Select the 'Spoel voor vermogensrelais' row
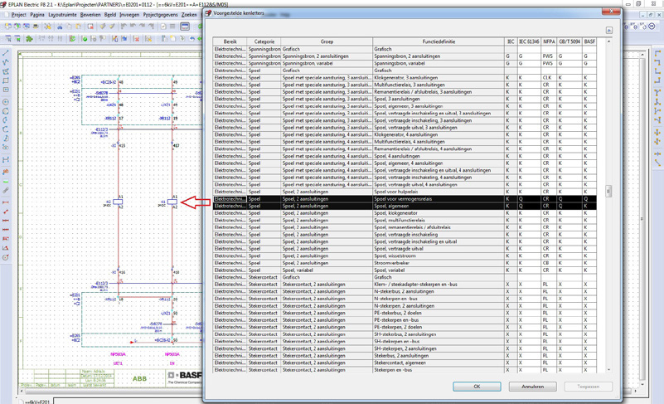664x404 pixels. [x=403, y=199]
